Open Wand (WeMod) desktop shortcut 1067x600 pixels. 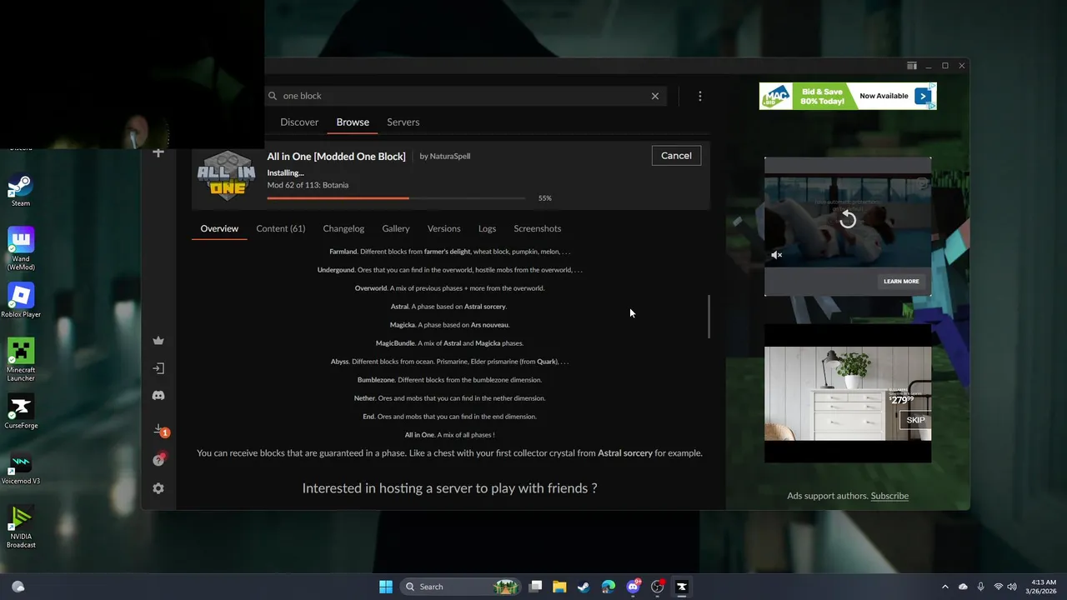coord(21,249)
